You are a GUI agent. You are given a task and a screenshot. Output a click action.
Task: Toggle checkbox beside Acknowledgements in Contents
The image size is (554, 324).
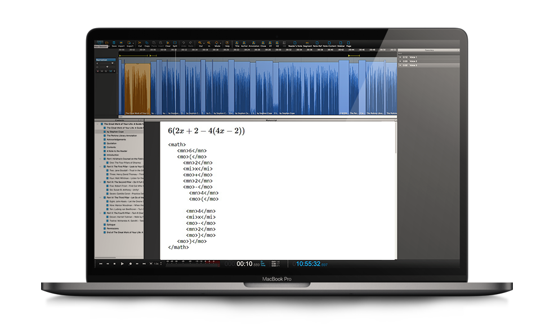pos(105,139)
